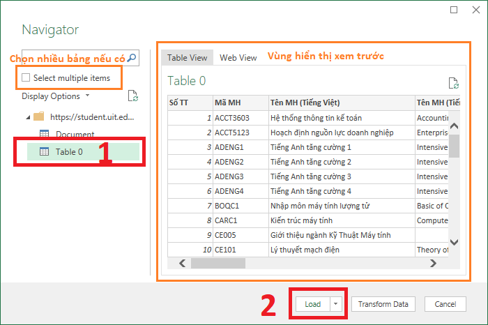Maximize the Navigator window
This screenshot has height=325, width=488.
point(454,10)
